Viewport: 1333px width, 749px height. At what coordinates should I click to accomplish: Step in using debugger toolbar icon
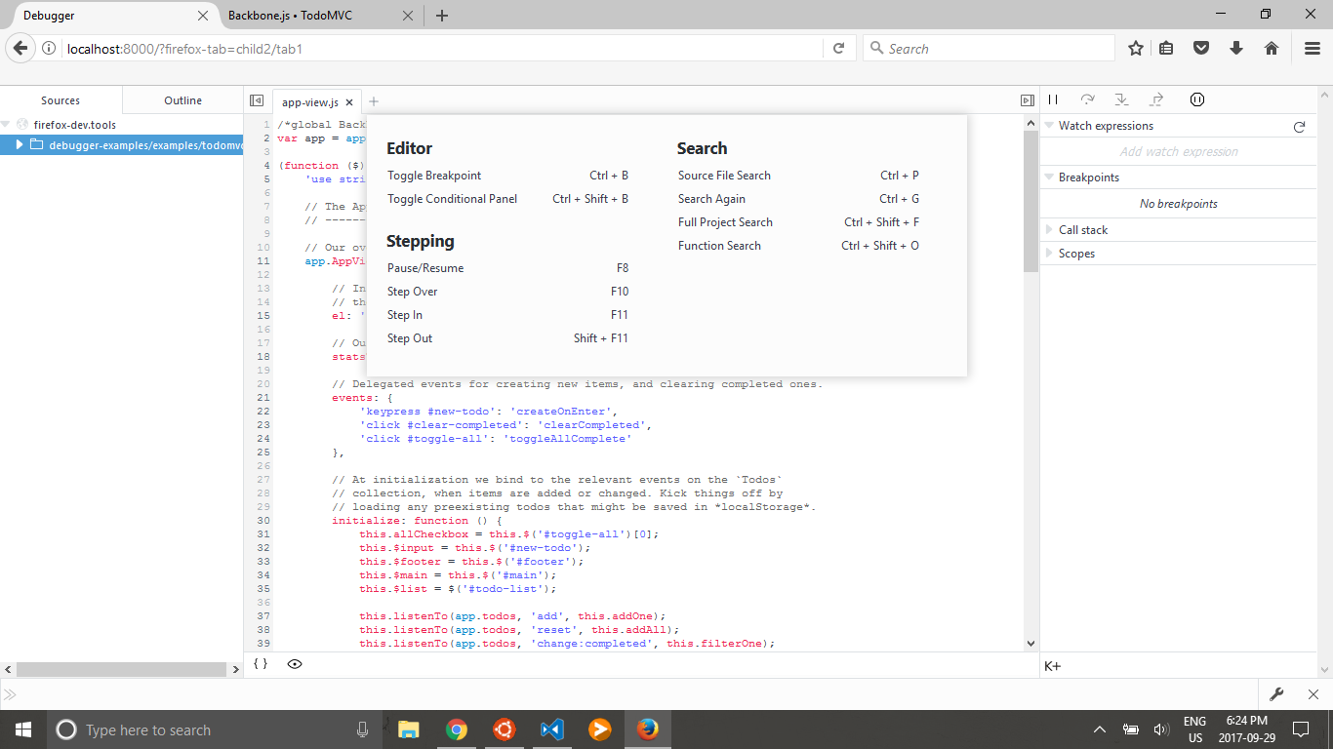point(1121,99)
